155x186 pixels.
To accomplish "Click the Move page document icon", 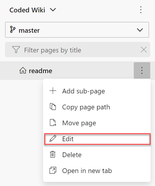I will click(53, 123).
